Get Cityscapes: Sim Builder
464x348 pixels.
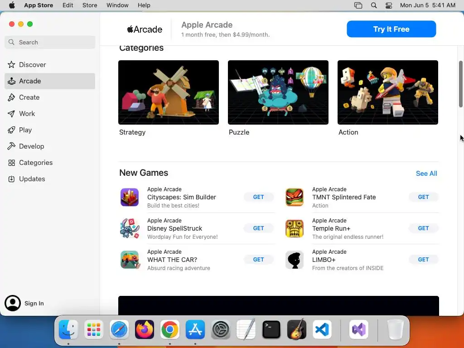pos(258,197)
